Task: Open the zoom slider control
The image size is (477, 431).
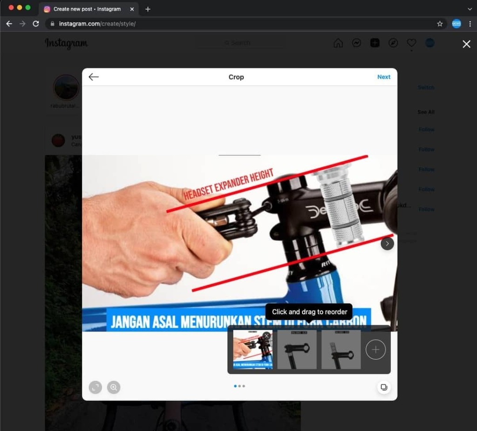Action: tap(114, 387)
